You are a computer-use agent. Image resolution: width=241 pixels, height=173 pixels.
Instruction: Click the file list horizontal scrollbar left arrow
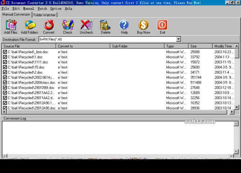click(x=4, y=112)
